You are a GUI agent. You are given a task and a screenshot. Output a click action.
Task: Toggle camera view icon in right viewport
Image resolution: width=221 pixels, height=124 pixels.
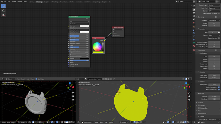pos(189,100)
